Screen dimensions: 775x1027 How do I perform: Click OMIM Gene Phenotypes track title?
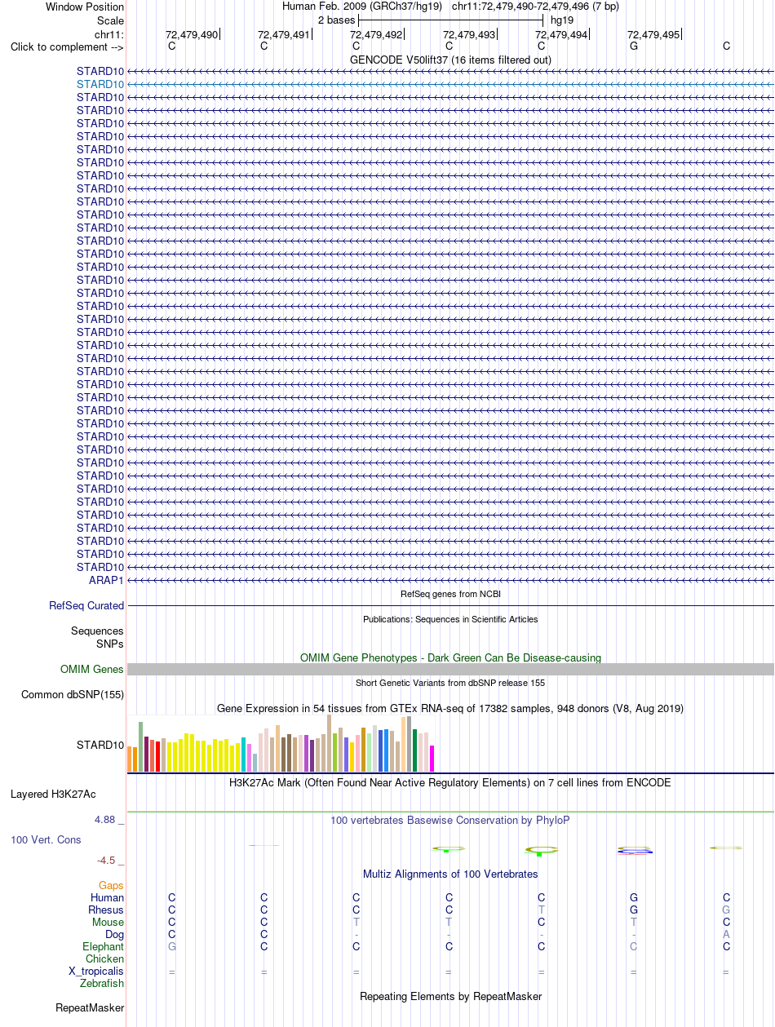[450, 657]
